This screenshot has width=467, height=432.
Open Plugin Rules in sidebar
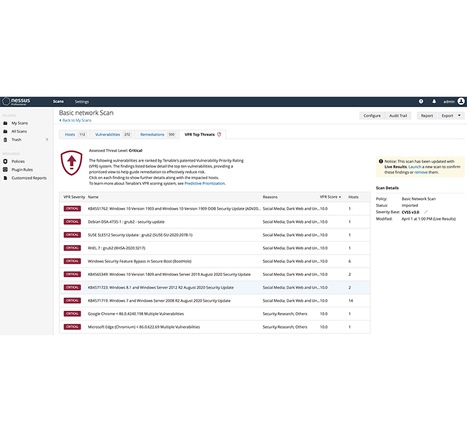pyautogui.click(x=22, y=170)
